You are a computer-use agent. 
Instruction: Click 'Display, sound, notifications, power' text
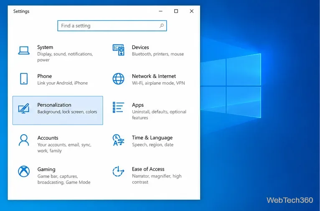65,57
